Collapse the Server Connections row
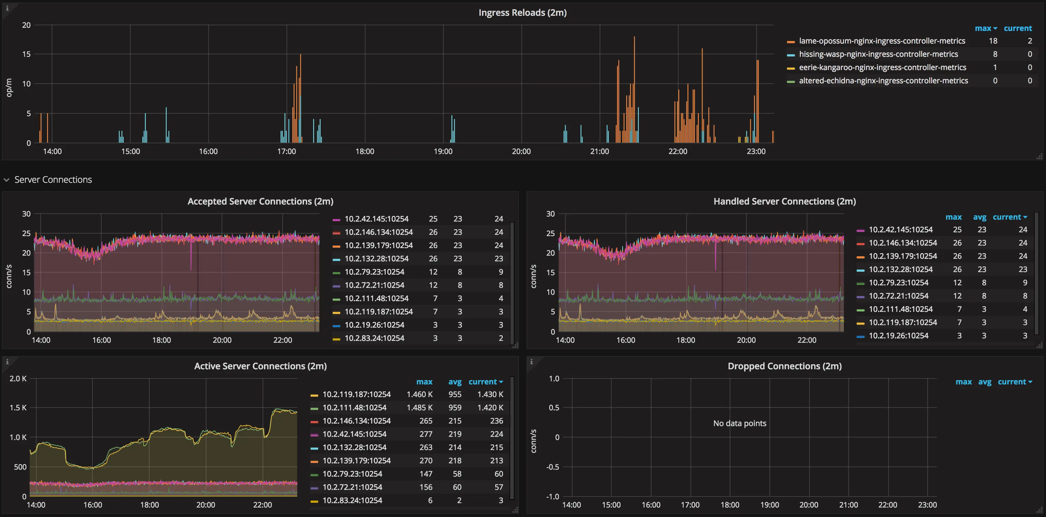 pyautogui.click(x=7, y=180)
